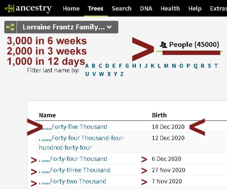Click the green tree view icon
Viewport: 227px width, 191px height.
[x=10, y=27]
